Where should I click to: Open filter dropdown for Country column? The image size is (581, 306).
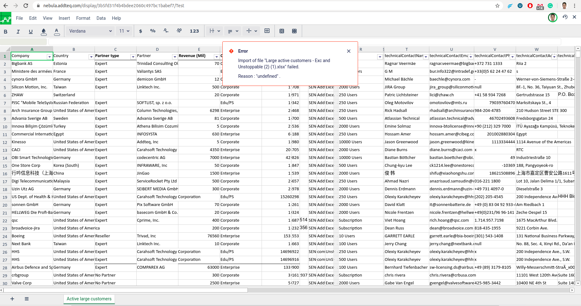click(91, 57)
